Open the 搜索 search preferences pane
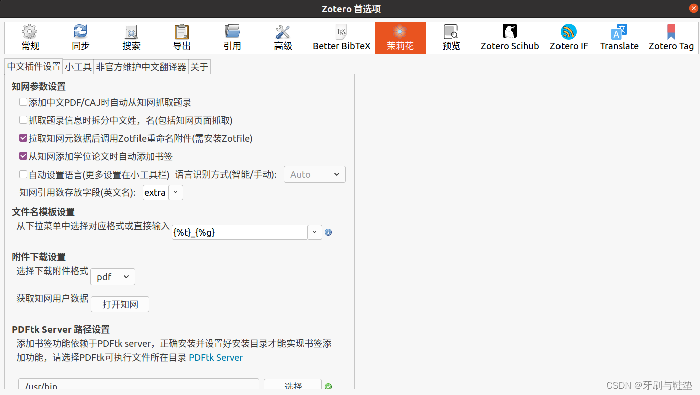 coord(131,38)
